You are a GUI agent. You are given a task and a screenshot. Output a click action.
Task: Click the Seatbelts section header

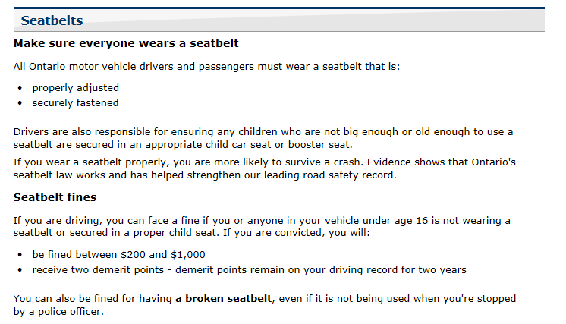52,20
